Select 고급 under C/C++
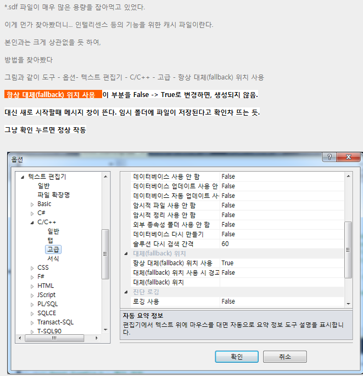363x376 pixels. pos(53,249)
